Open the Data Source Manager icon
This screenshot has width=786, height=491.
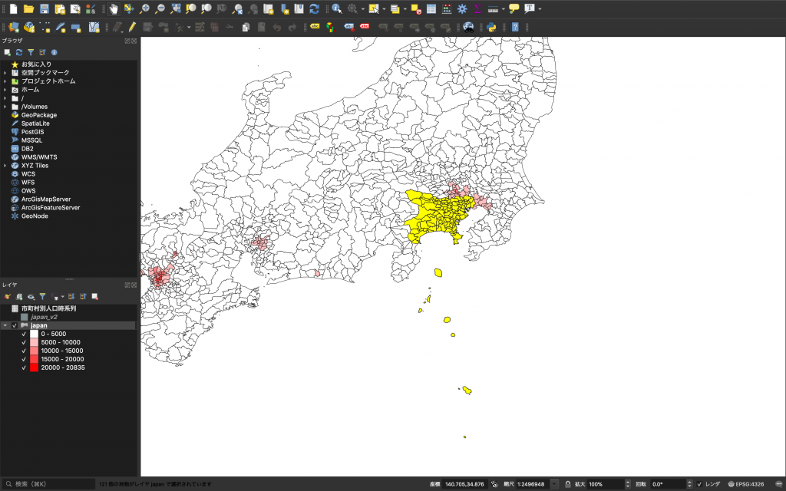click(x=14, y=27)
